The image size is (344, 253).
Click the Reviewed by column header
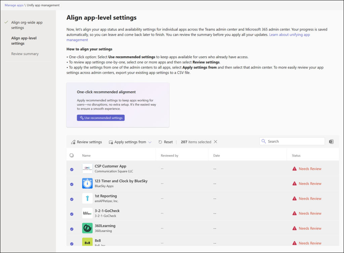169,155
